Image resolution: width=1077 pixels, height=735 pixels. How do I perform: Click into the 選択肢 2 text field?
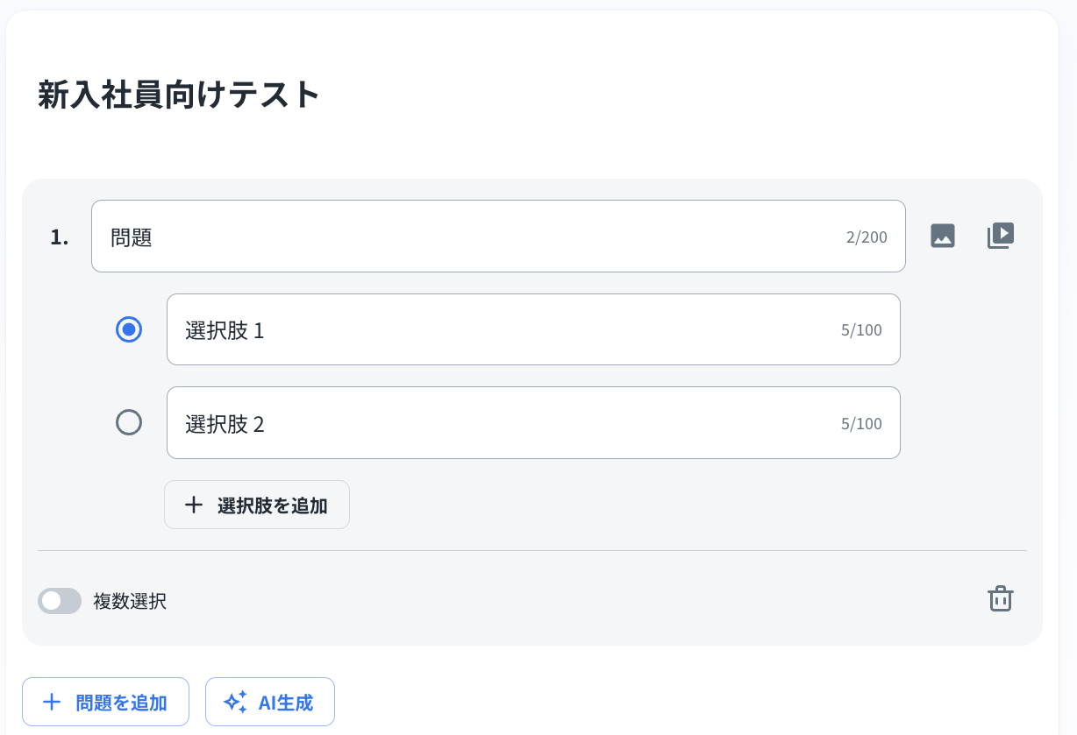coord(500,423)
